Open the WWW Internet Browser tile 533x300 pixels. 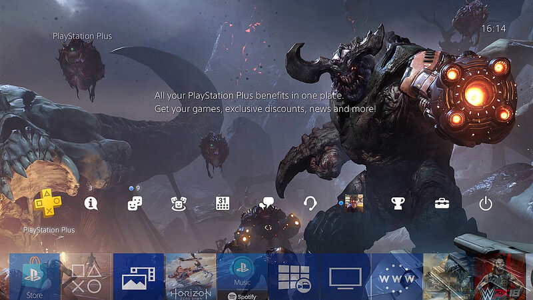[x=397, y=277]
